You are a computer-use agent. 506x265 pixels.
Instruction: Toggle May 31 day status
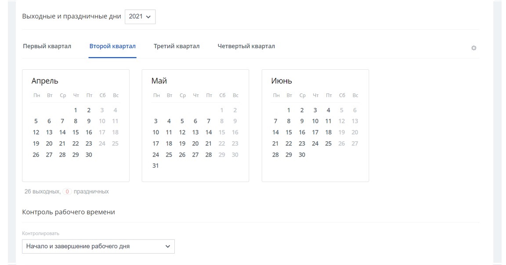155,166
